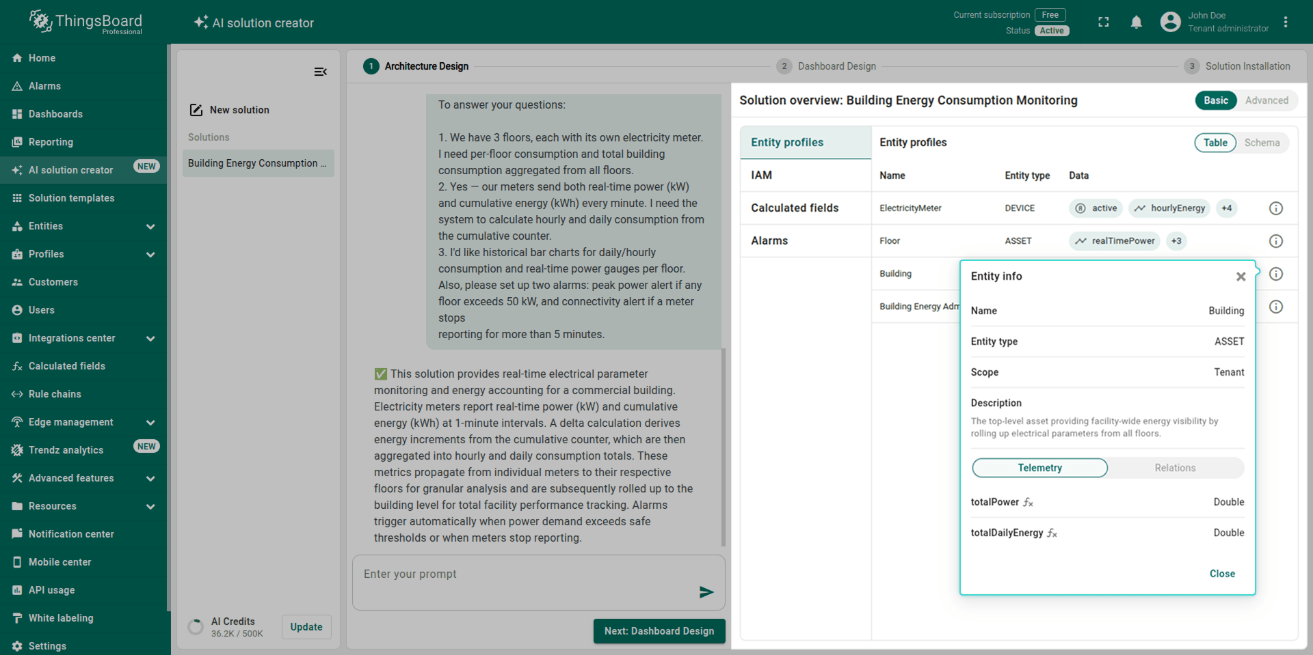Click the notifications bell icon
The width and height of the screenshot is (1313, 655).
1136,23
